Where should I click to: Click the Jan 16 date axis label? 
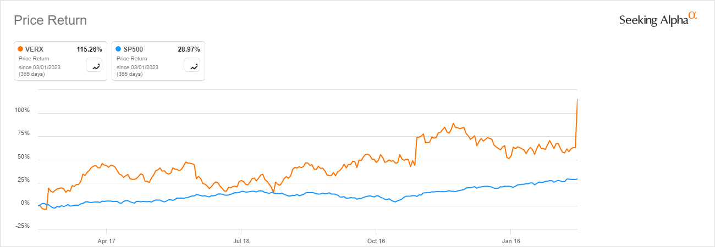click(x=510, y=240)
